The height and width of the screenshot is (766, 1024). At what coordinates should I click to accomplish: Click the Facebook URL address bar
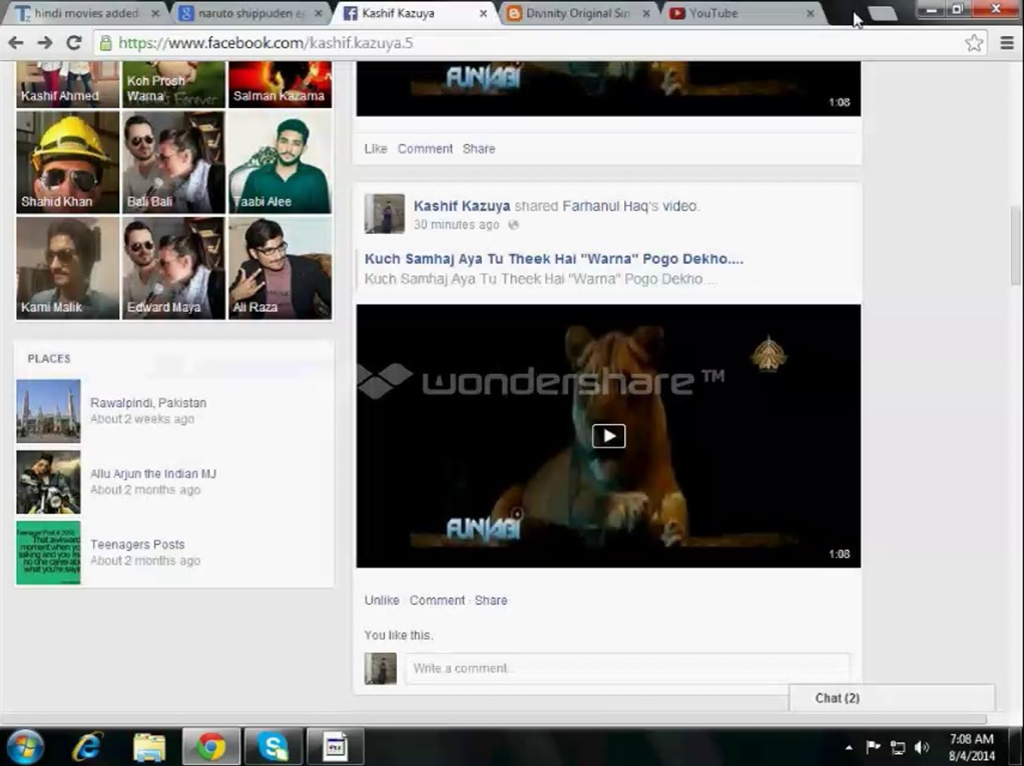pyautogui.click(x=539, y=43)
